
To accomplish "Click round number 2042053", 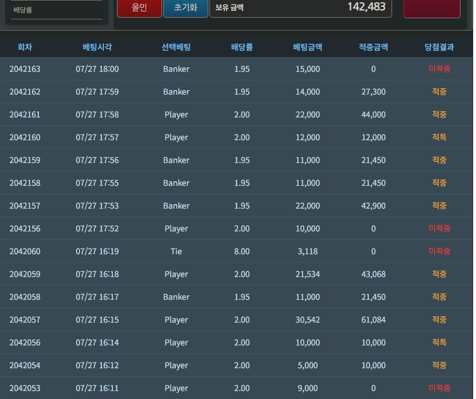I will pyautogui.click(x=25, y=388).
